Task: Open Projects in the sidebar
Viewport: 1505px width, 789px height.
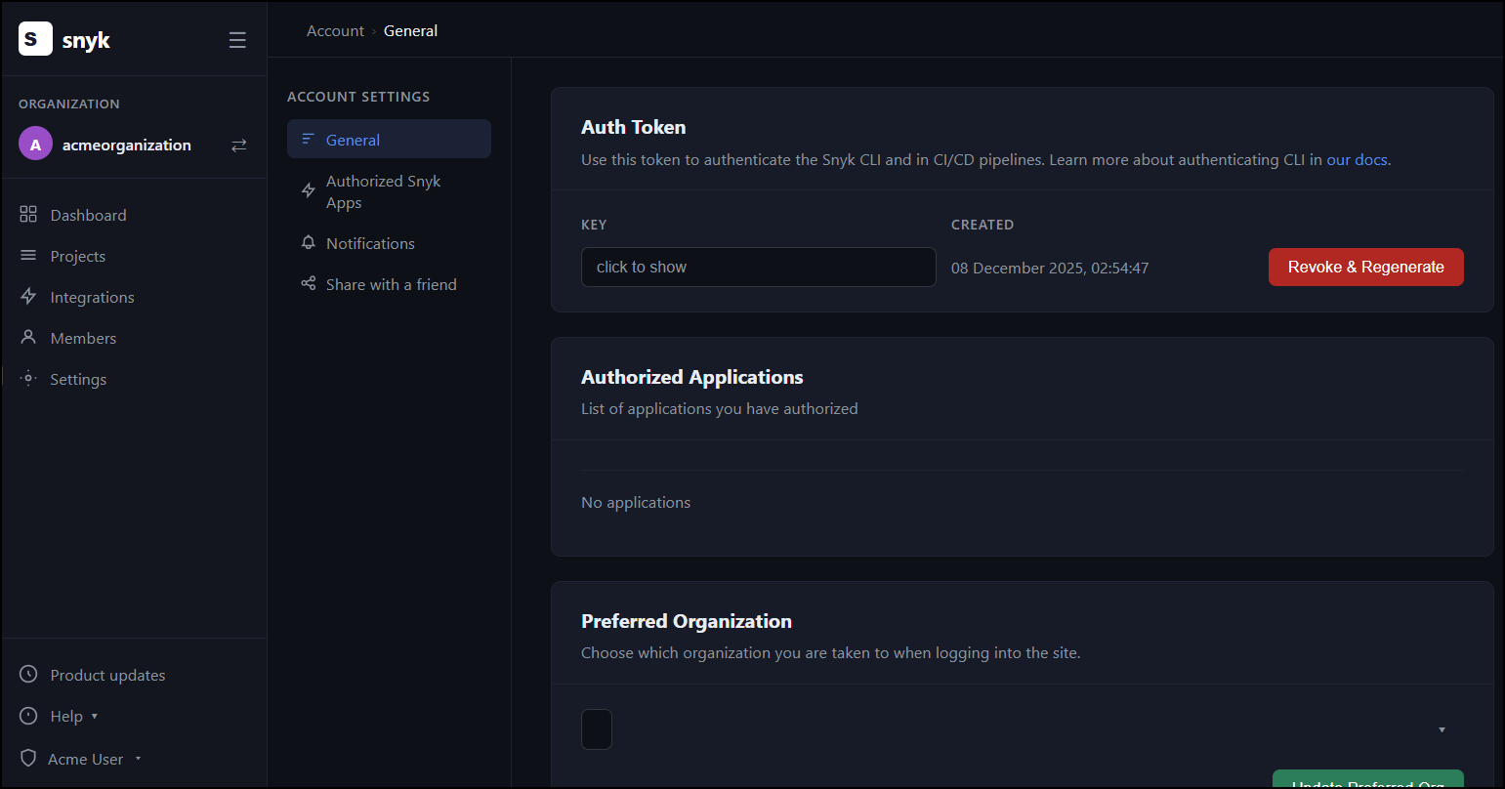Action: point(77,256)
